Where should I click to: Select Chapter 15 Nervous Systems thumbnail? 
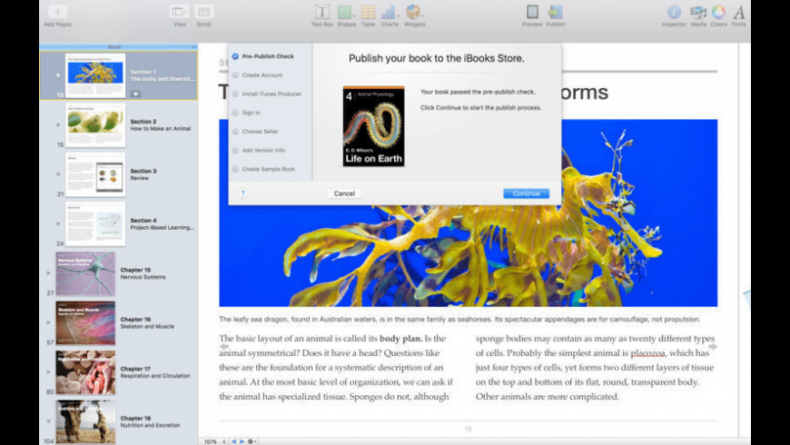click(85, 273)
